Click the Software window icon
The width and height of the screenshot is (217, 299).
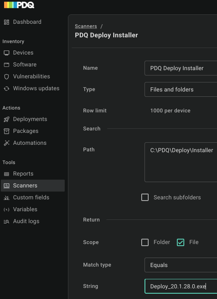click(7, 65)
